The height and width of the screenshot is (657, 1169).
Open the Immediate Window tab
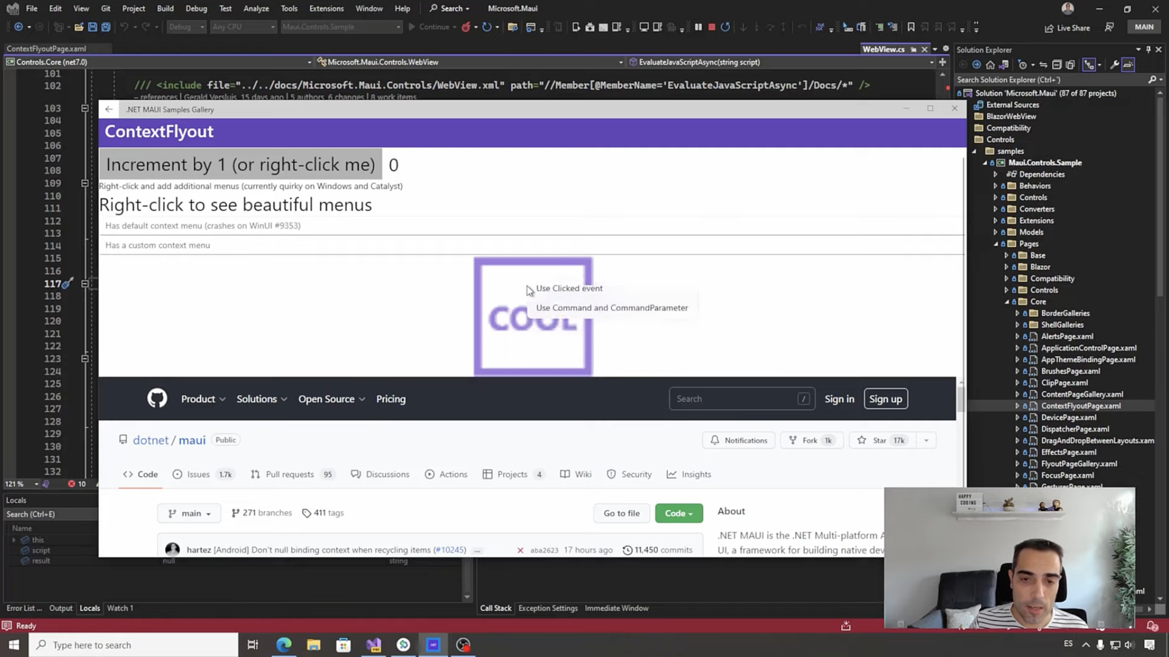tap(616, 608)
